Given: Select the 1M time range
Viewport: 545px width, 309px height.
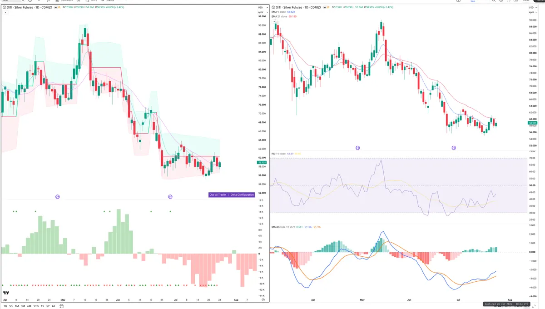Looking at the screenshot, I should [x=17, y=306].
